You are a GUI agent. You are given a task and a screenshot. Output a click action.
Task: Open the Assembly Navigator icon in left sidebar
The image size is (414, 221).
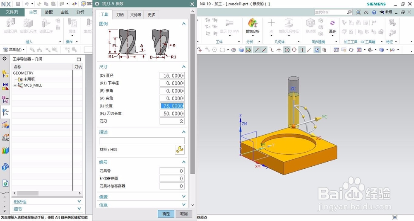(x=5, y=73)
